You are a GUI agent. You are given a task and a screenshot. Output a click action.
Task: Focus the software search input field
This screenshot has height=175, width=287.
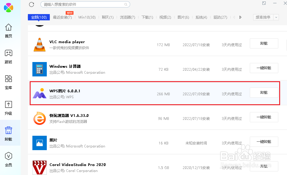point(85,4)
